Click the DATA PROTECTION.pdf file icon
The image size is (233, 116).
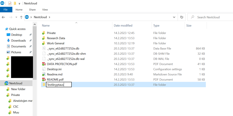44,64
